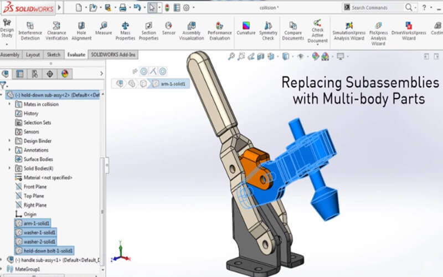Click the tree filter funnel icon
This screenshot has width=443, height=277.
point(3,85)
